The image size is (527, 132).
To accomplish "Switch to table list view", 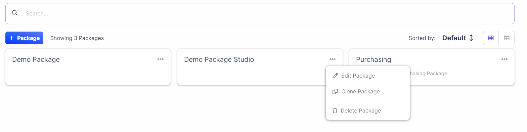I will (507, 38).
